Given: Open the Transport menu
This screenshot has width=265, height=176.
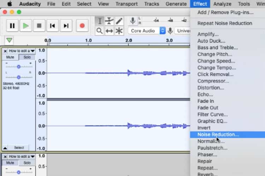Looking at the screenshot, I should tap(126, 4).
